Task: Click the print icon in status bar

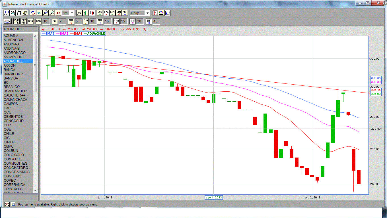Action: coord(13,204)
